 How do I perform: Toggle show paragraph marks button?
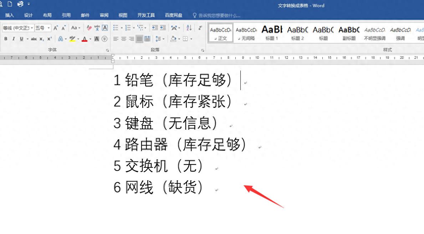200,27
